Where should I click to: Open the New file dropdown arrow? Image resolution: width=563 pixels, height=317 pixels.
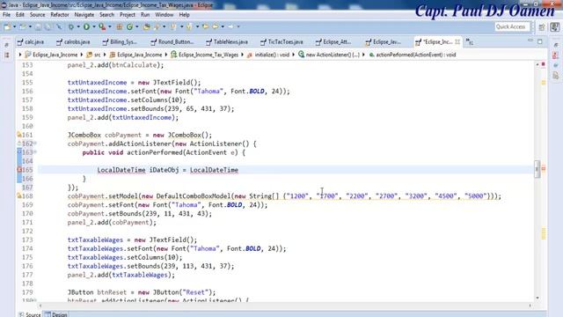14,27
